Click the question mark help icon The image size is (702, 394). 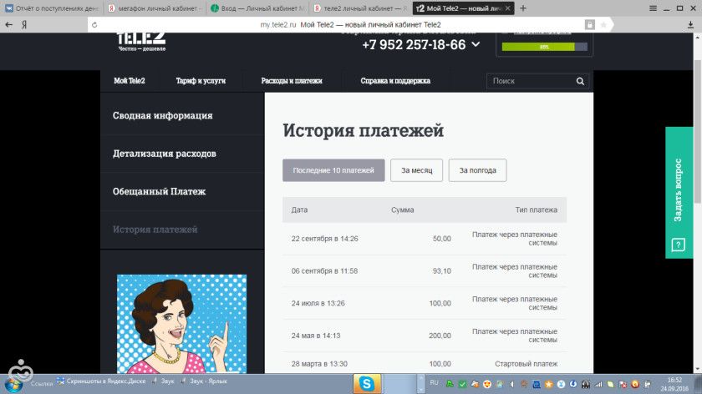coord(679,245)
